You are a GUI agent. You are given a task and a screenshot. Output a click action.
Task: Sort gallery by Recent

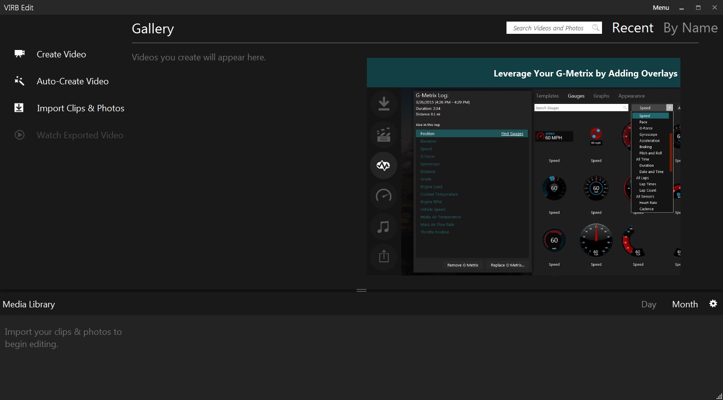(x=632, y=28)
